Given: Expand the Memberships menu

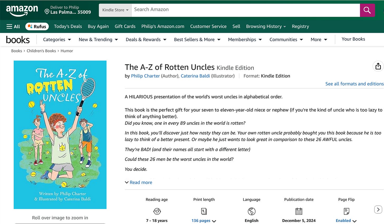Looking at the screenshot, I should click(245, 40).
